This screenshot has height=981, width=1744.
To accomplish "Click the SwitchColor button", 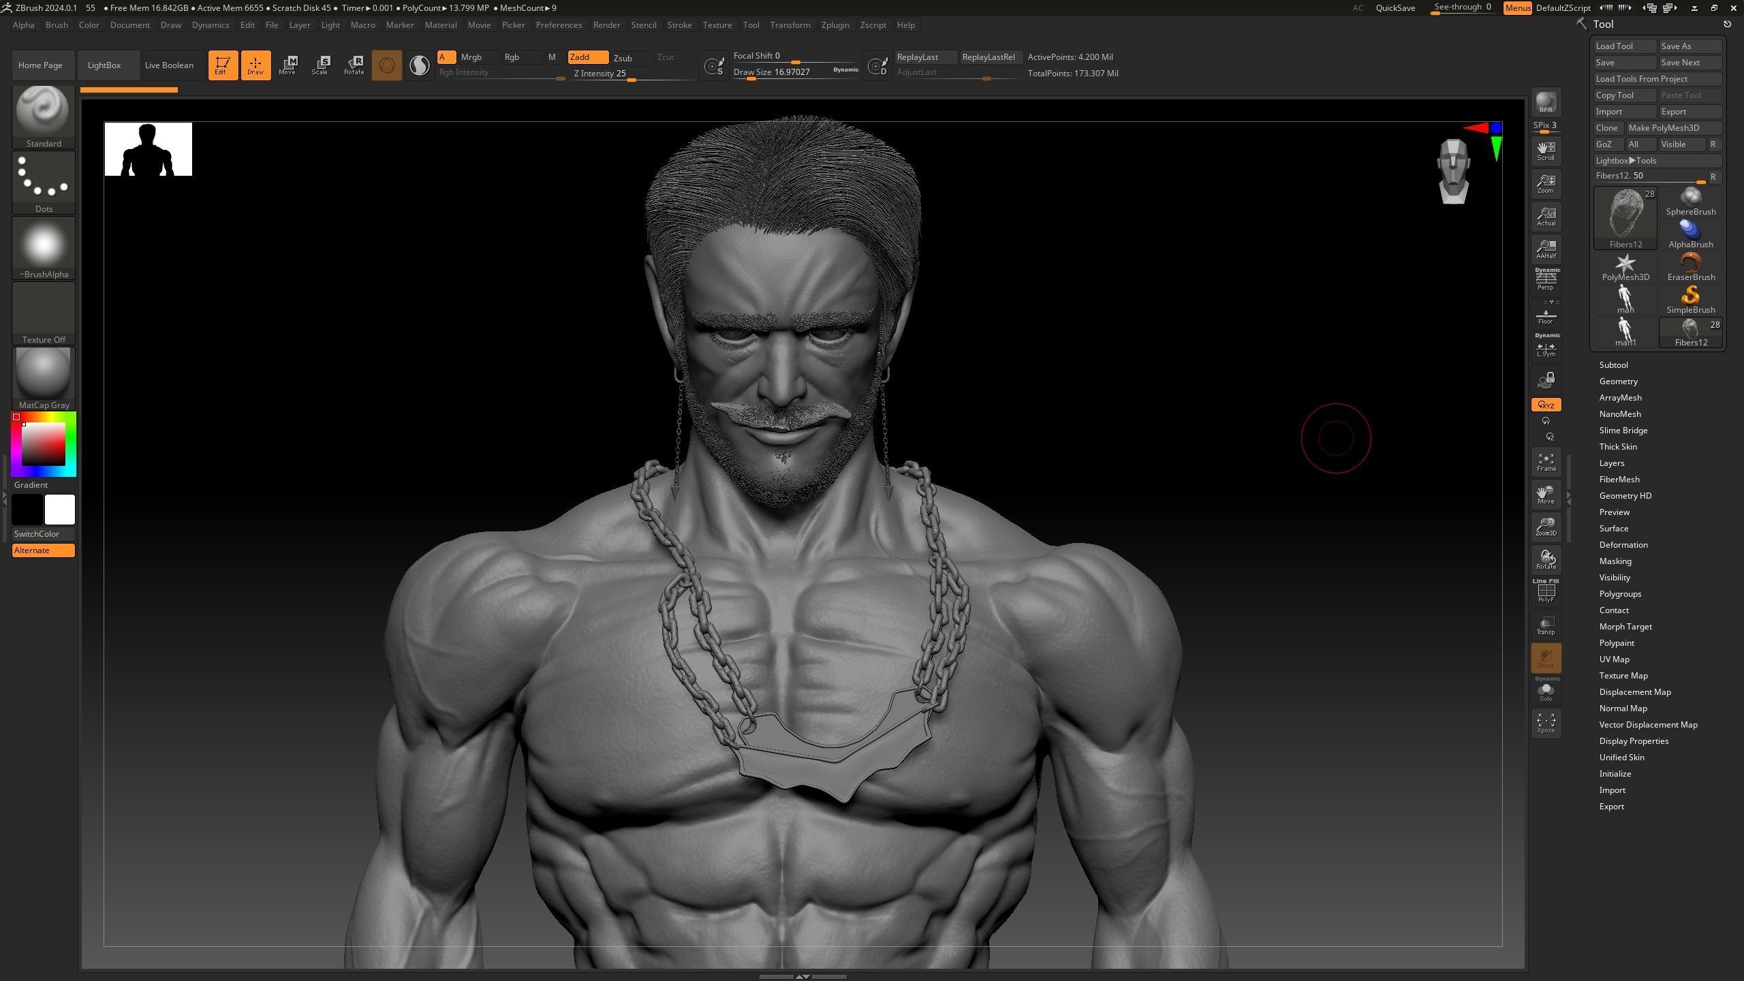I will pos(43,534).
